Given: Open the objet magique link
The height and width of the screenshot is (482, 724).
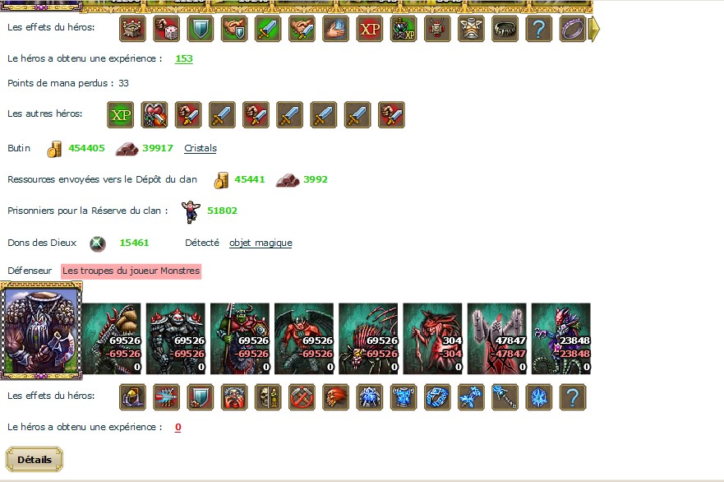Looking at the screenshot, I should [261, 243].
